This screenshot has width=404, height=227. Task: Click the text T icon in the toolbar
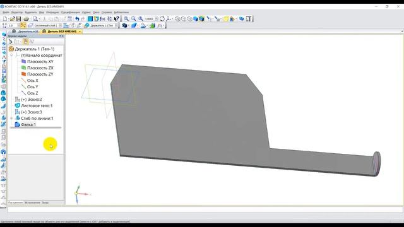pyautogui.click(x=249, y=19)
